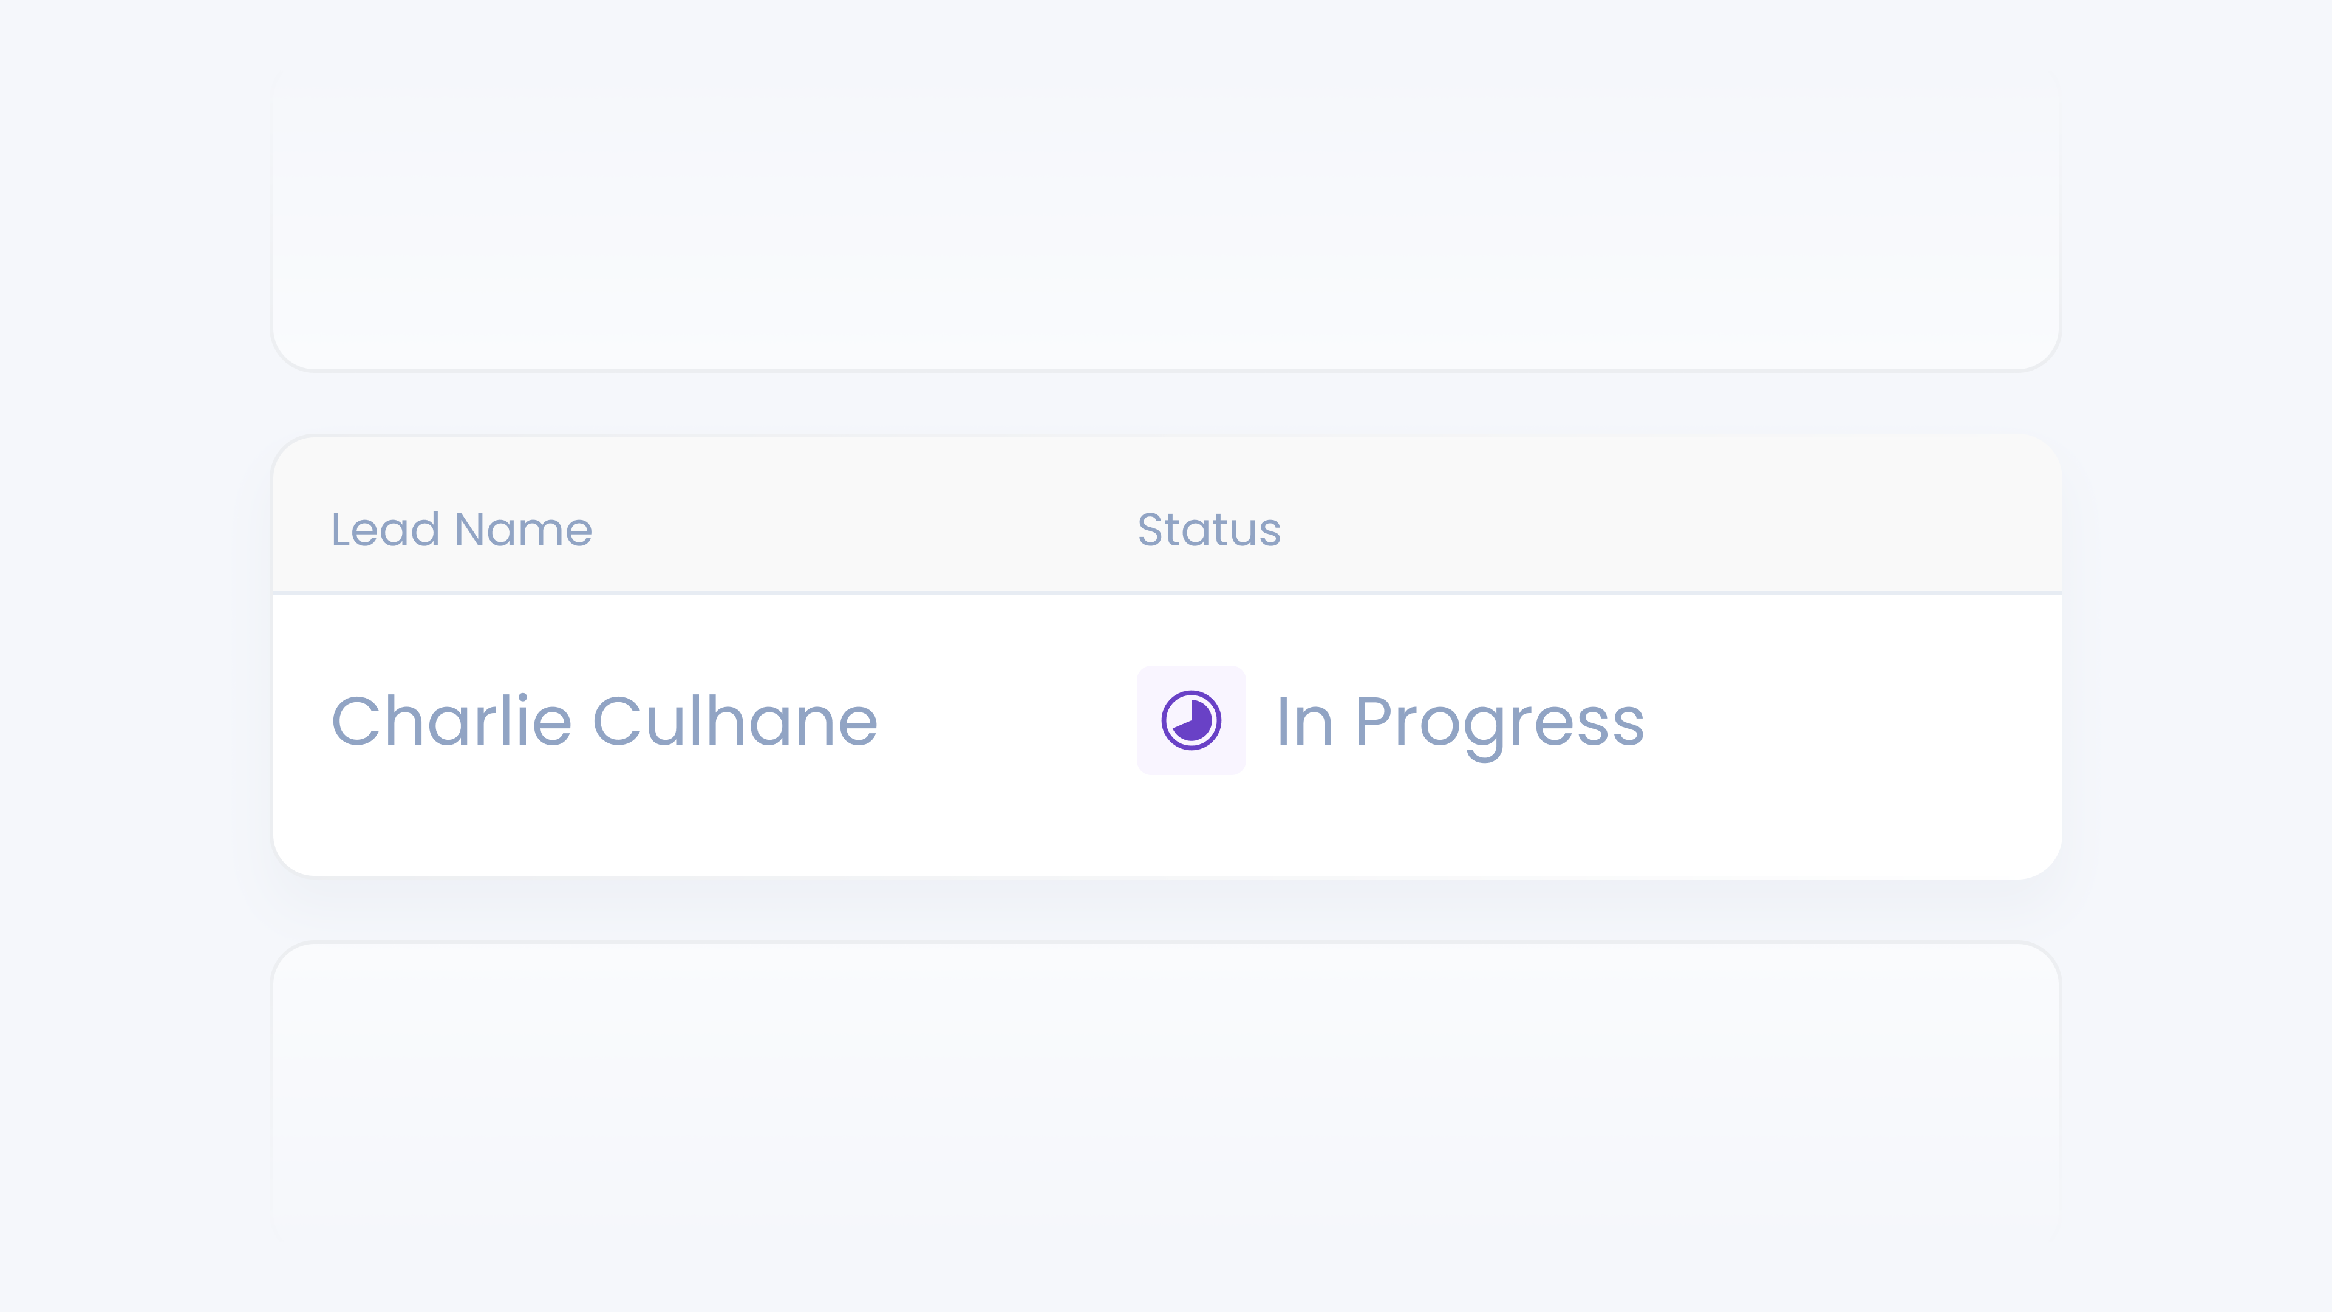Click the page background left of the lead table

136,657
